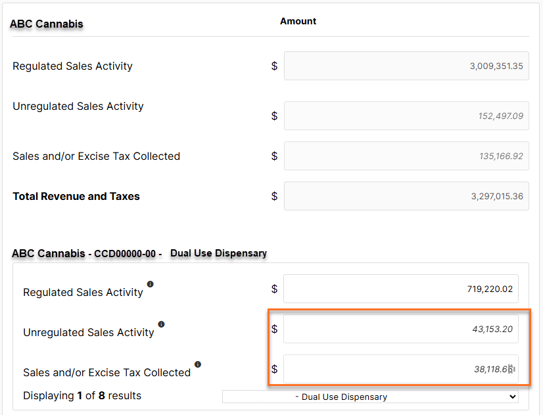Click the dropdown chevron arrow for Dual Use Dispensary
Image resolution: width=543 pixels, height=415 pixels.
coord(513,397)
